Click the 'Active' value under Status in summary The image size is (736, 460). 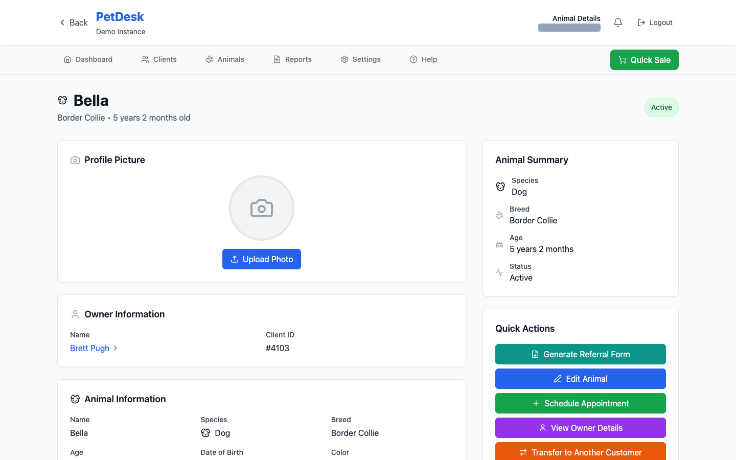pos(521,278)
